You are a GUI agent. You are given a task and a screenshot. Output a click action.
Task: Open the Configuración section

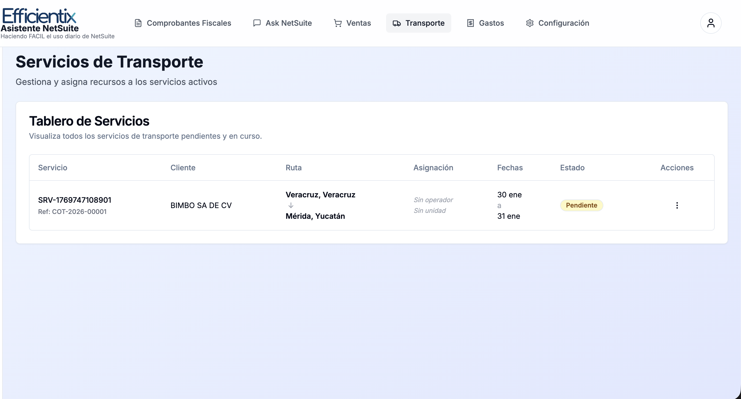point(557,23)
